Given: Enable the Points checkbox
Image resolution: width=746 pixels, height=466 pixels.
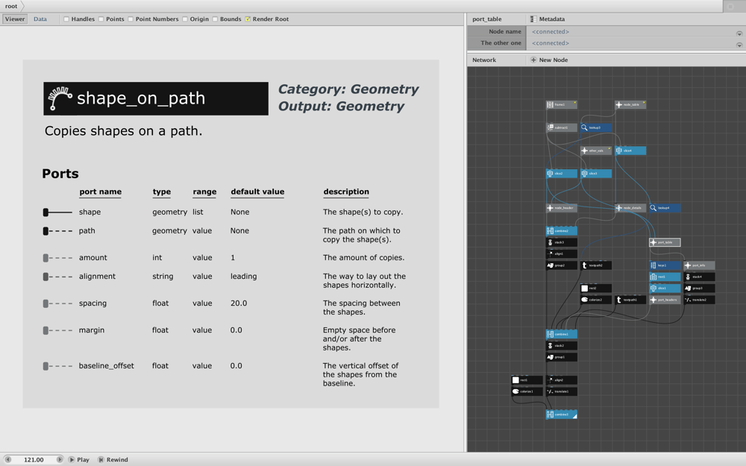Looking at the screenshot, I should pyautogui.click(x=101, y=19).
